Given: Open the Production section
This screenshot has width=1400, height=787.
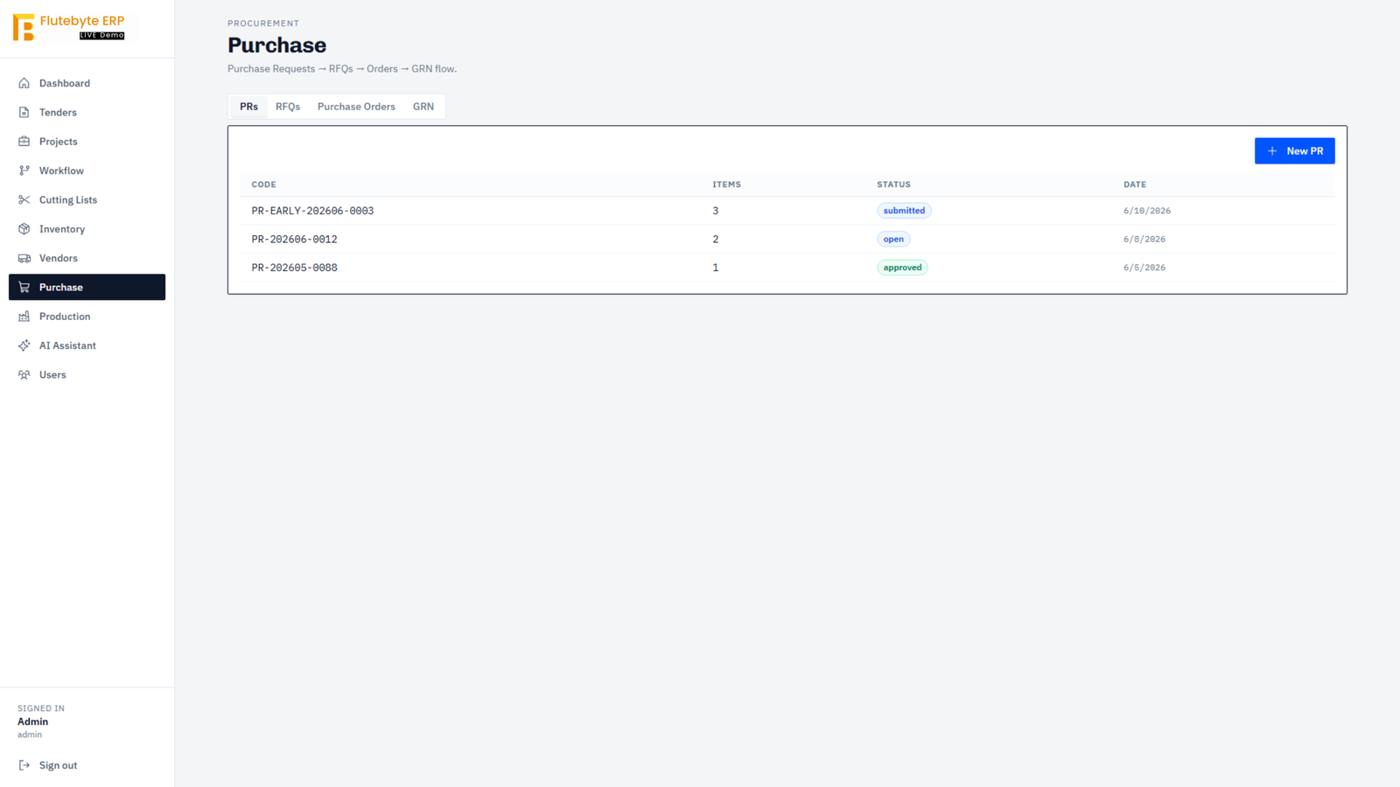Looking at the screenshot, I should click(87, 317).
